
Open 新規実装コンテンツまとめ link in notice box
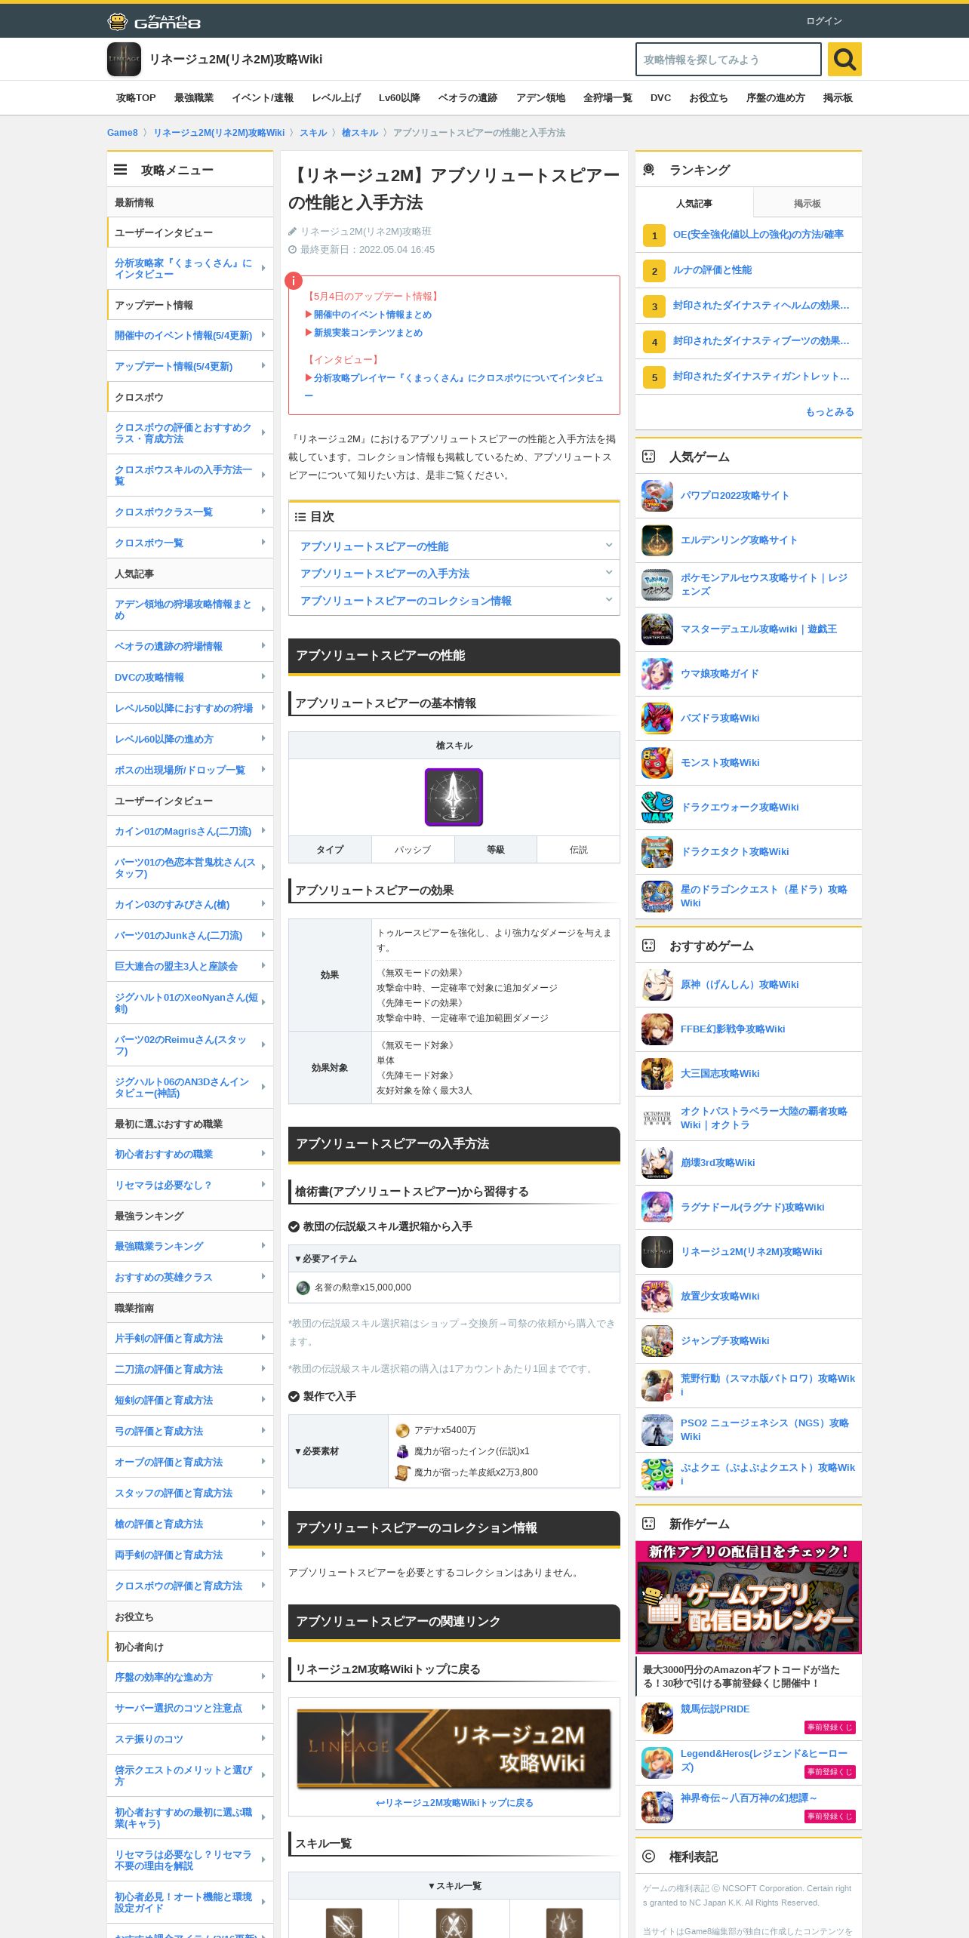click(x=368, y=333)
